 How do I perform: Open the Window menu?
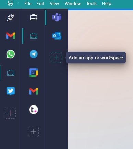[73, 4]
